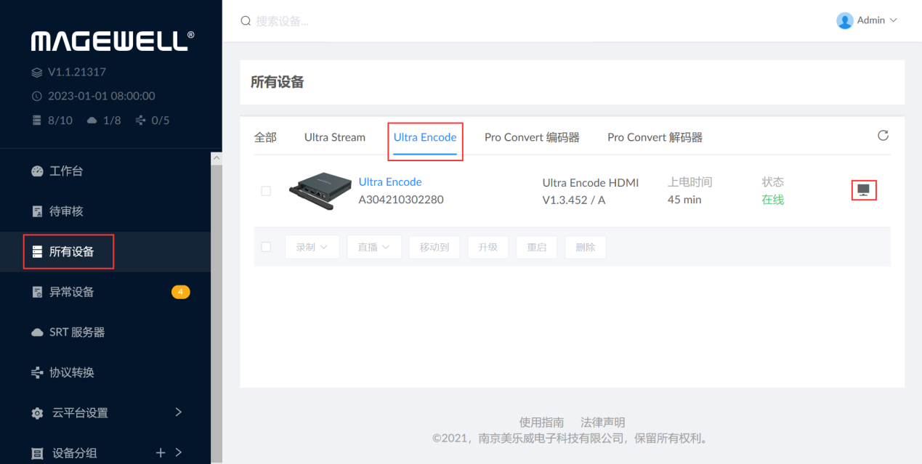Click the clock icon beside date
The height and width of the screenshot is (464, 922).
[x=38, y=96]
